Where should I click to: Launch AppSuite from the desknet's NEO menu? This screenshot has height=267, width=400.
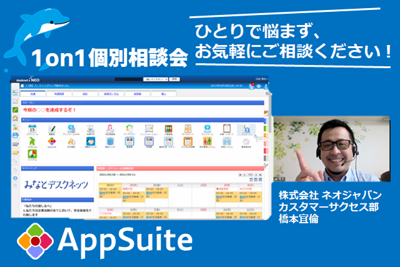(x=52, y=141)
